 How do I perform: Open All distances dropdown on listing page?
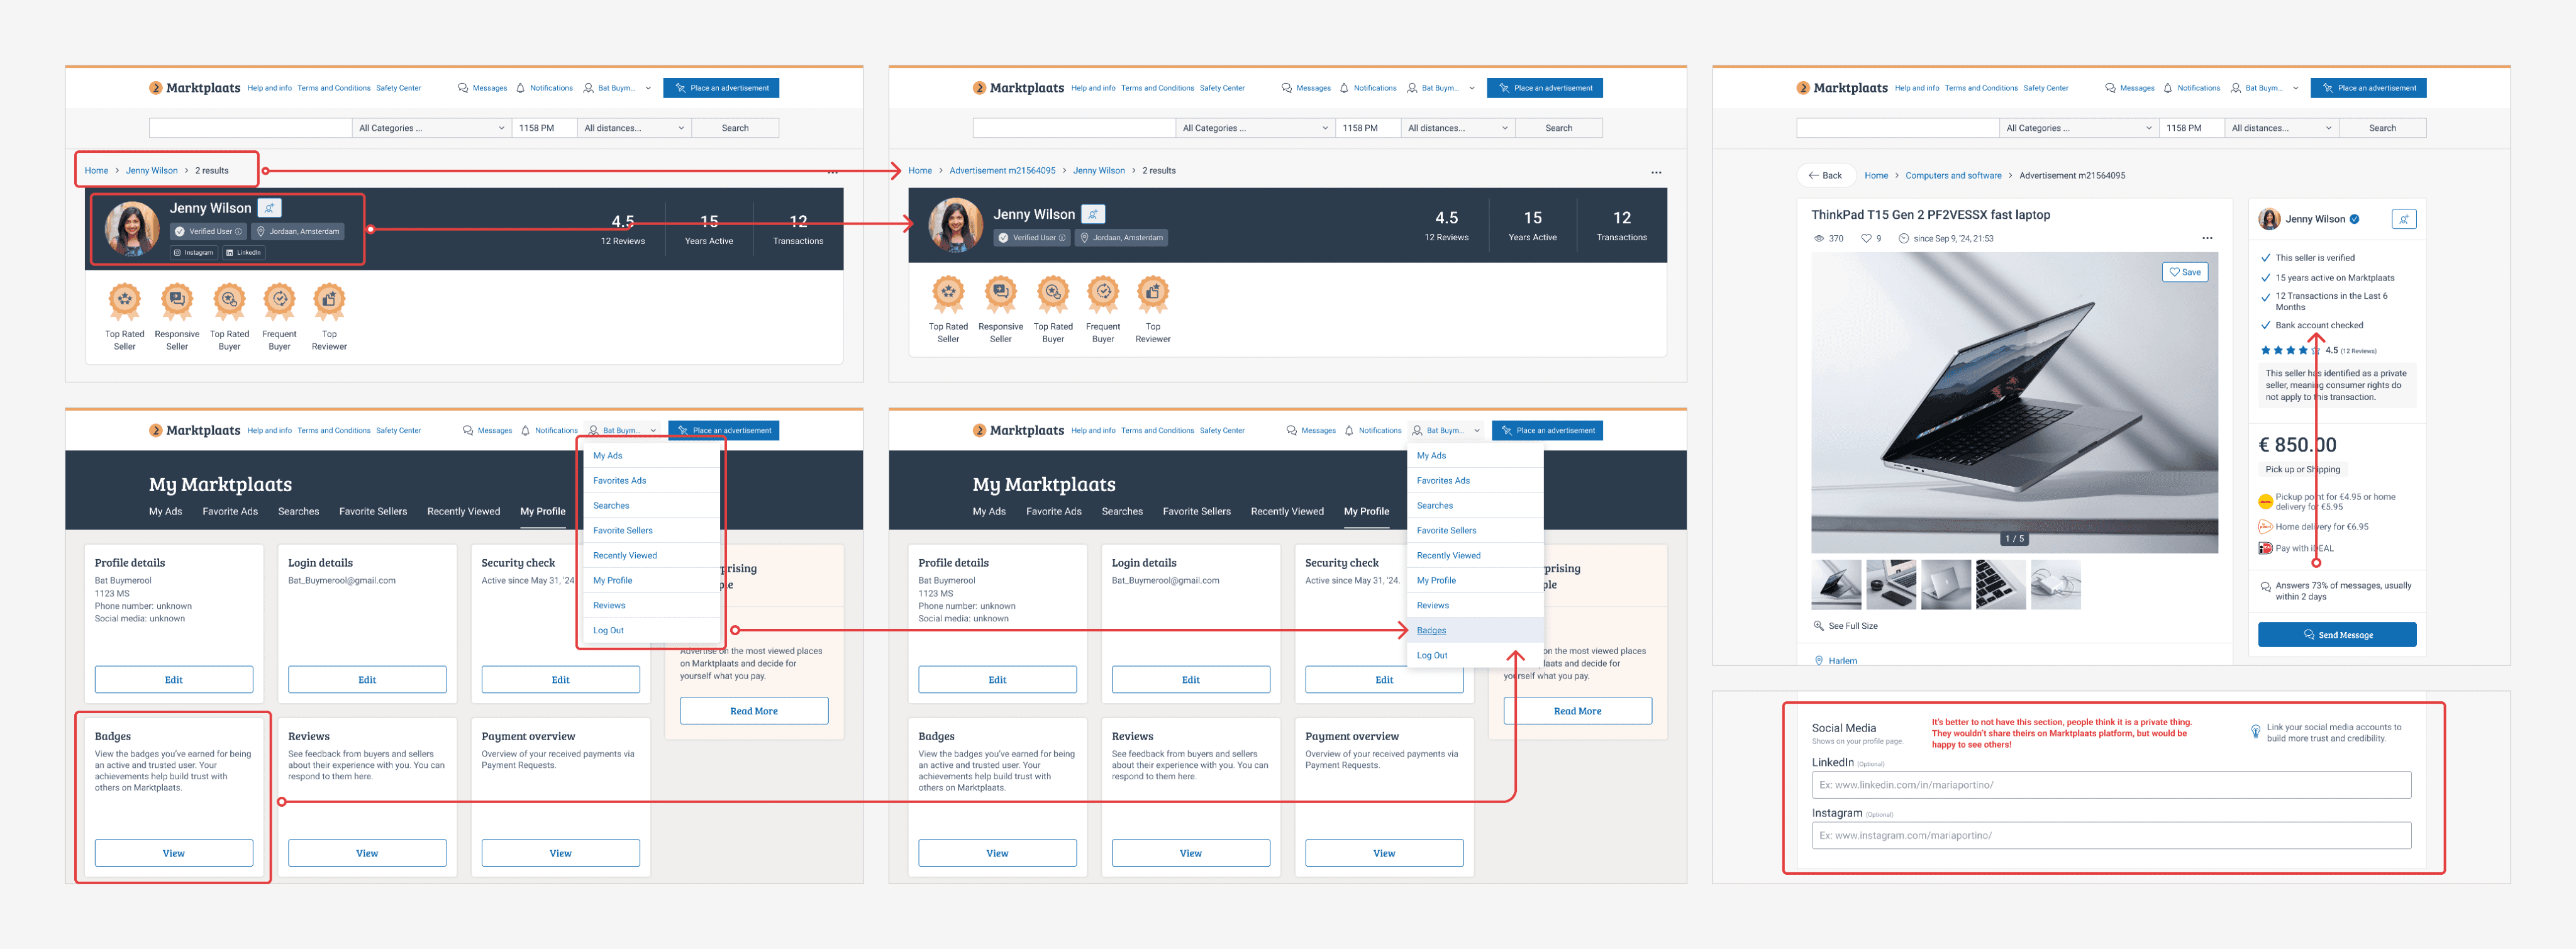[x=2281, y=128]
